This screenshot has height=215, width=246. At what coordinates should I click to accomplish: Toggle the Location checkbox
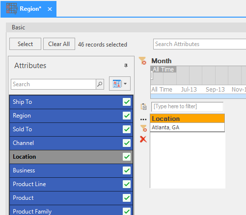coord(127,157)
